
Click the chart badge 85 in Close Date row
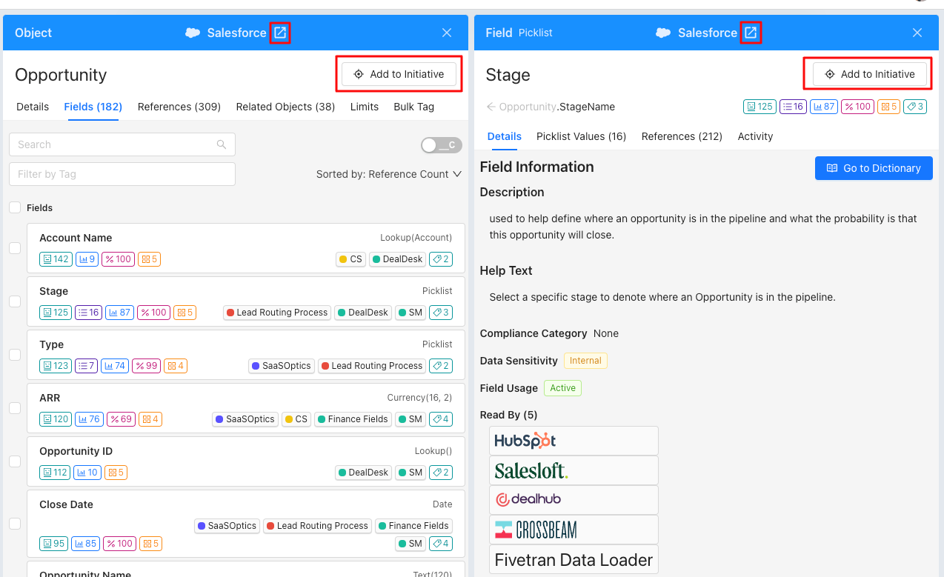pos(86,544)
